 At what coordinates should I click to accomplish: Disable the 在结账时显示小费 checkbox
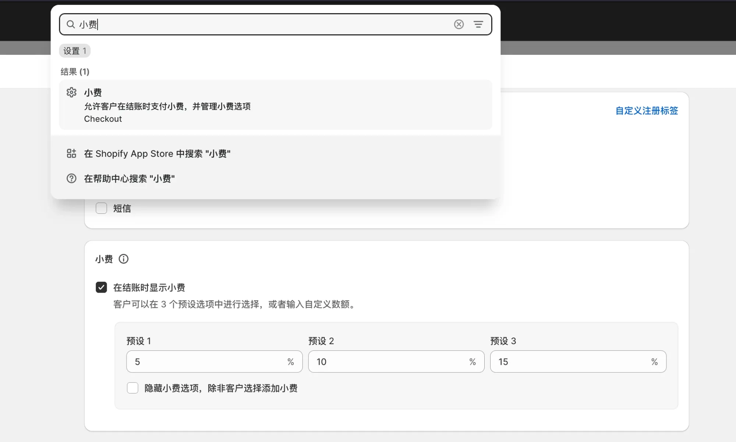click(101, 287)
